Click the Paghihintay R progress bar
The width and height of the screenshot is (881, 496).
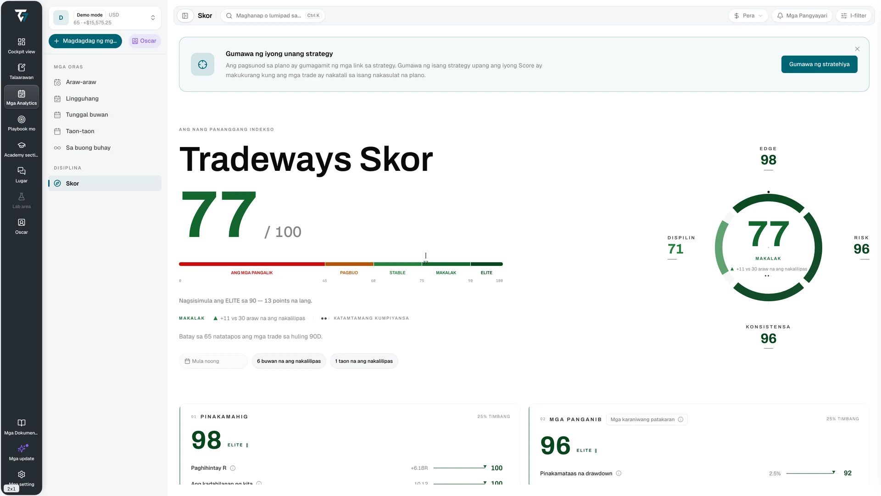point(460,468)
